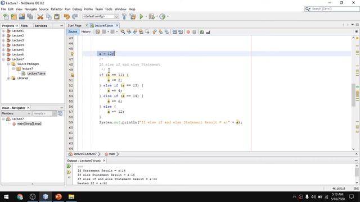360x202 pixels.
Task: Click the editor Find Selection magnifier icon
Action: point(123,32)
